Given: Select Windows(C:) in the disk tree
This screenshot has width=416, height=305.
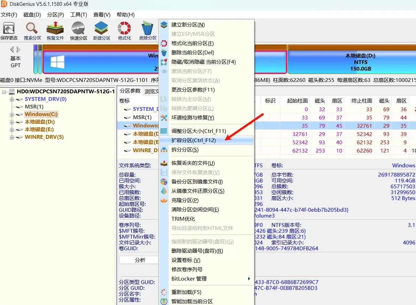Looking at the screenshot, I should pos(41,114).
